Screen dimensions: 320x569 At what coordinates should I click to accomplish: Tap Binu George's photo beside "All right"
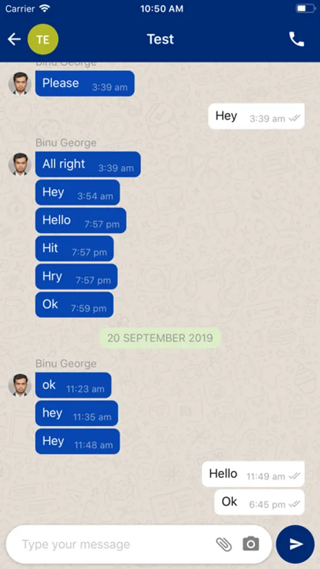pyautogui.click(x=20, y=164)
